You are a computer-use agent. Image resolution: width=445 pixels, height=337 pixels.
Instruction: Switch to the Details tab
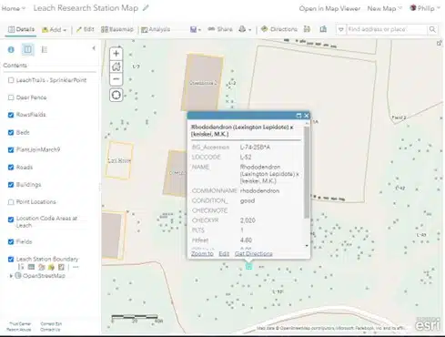tap(21, 29)
